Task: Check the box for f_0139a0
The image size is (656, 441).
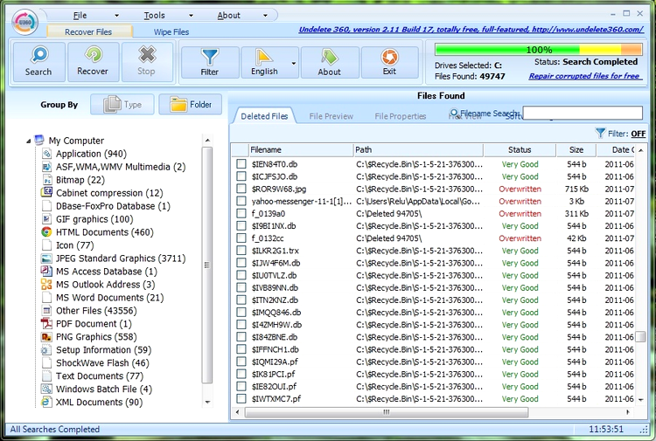Action: tap(241, 213)
